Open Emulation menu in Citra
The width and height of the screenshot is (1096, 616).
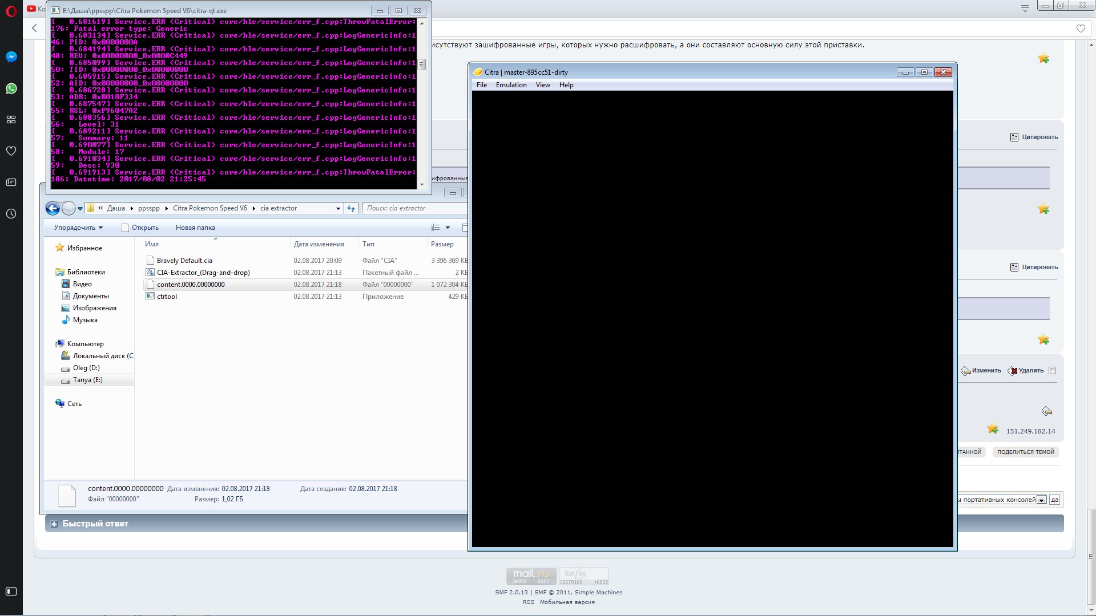point(511,85)
